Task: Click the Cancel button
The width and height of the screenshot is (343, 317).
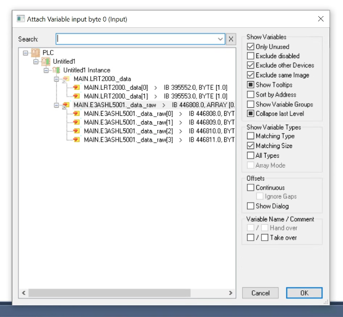Action: click(x=260, y=293)
